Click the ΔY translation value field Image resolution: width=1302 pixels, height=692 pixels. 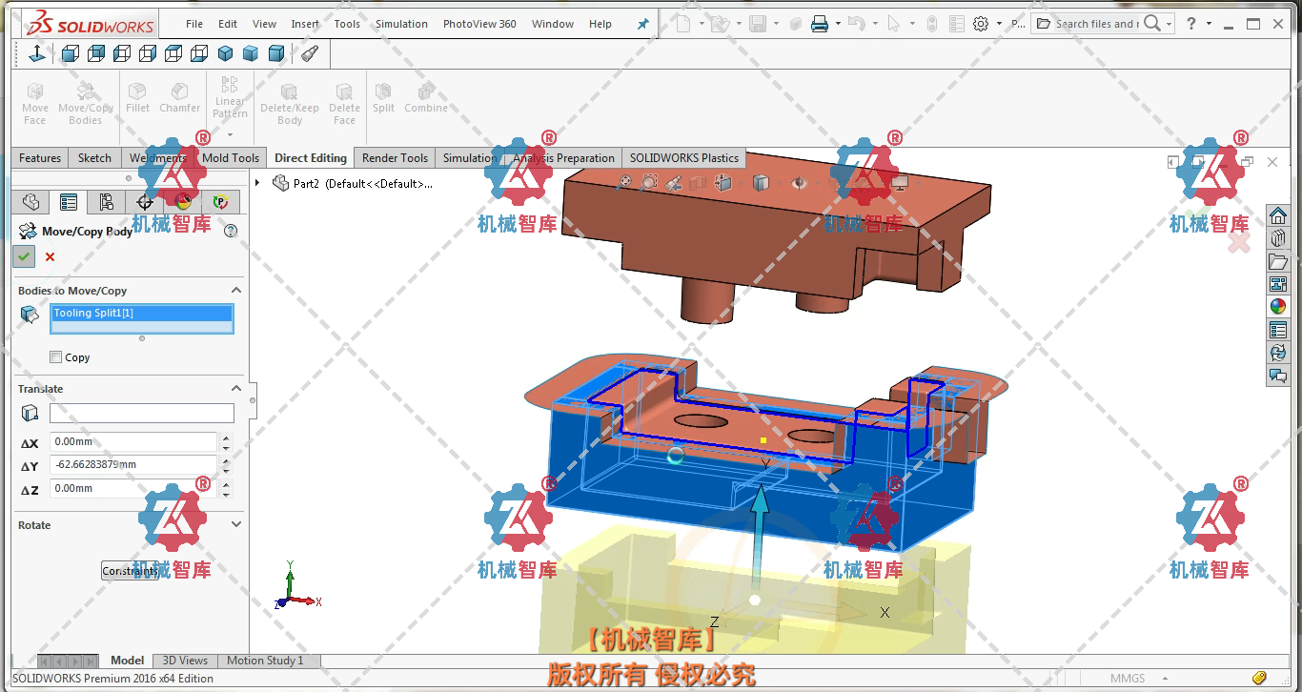tap(133, 465)
